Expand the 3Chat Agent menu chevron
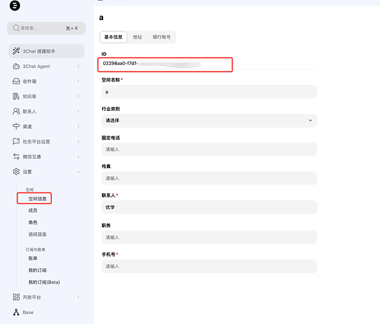The width and height of the screenshot is (380, 324). 78,66
